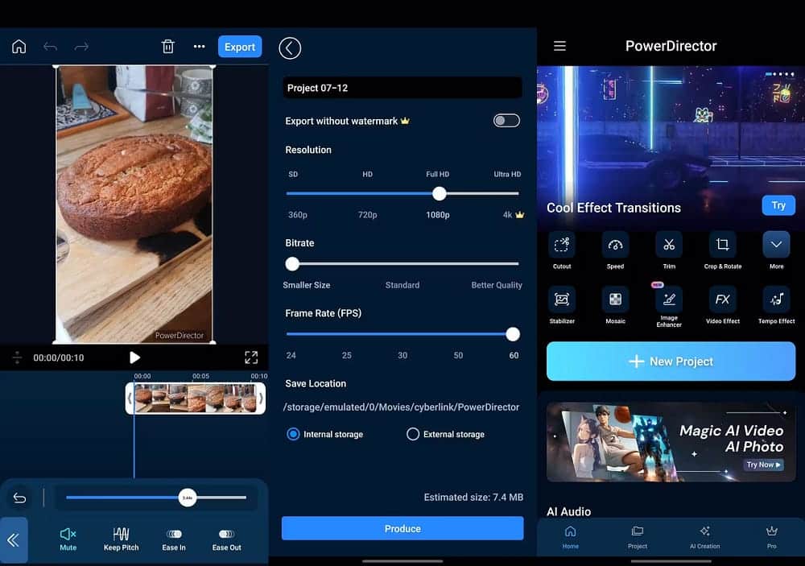Open the fullscreen preview
The width and height of the screenshot is (805, 566).
pyautogui.click(x=251, y=357)
